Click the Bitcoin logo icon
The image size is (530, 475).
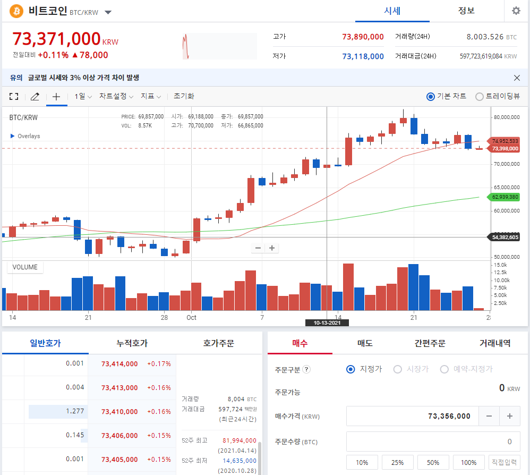(16, 11)
